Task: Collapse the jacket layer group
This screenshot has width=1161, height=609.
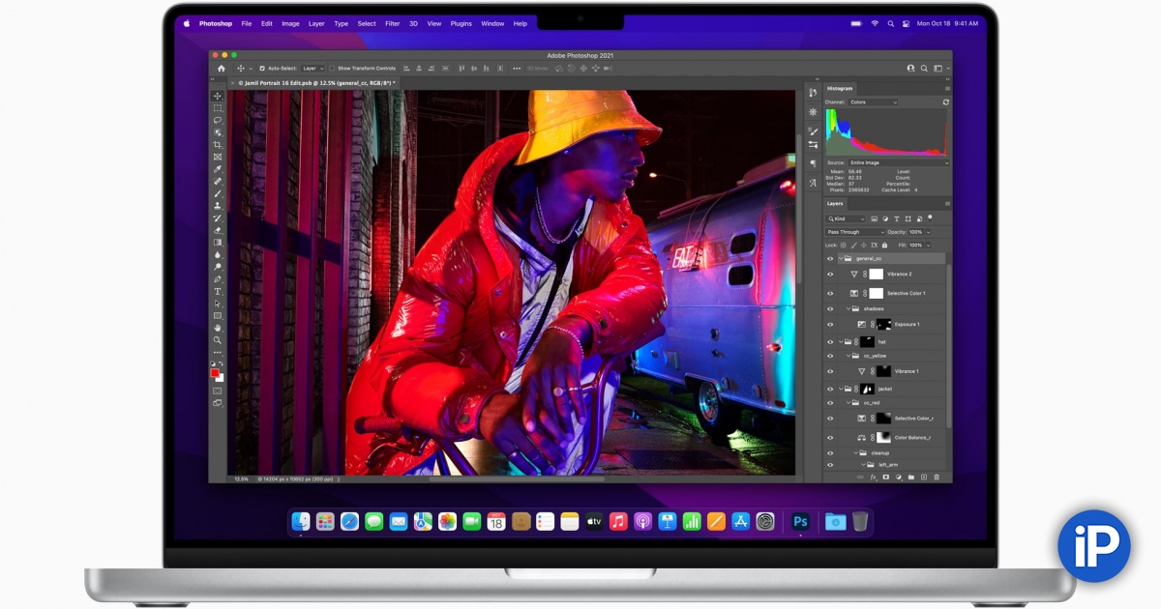Action: [x=840, y=389]
